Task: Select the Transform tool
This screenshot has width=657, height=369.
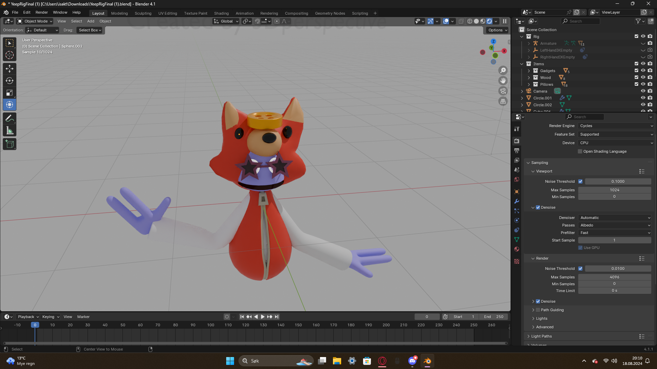Action: coord(10,105)
